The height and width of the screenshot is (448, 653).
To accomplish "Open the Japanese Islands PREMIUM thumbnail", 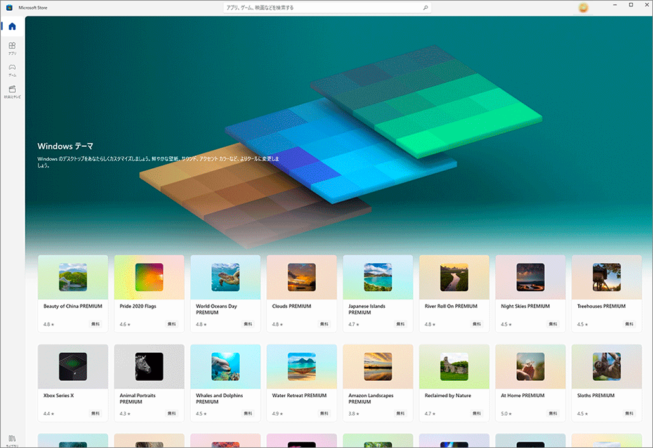I will pos(378,277).
